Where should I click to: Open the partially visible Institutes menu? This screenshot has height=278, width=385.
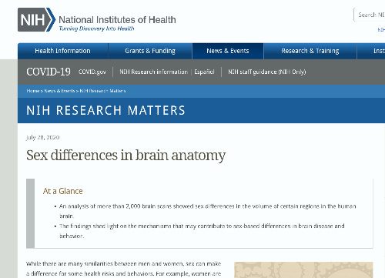(x=371, y=51)
